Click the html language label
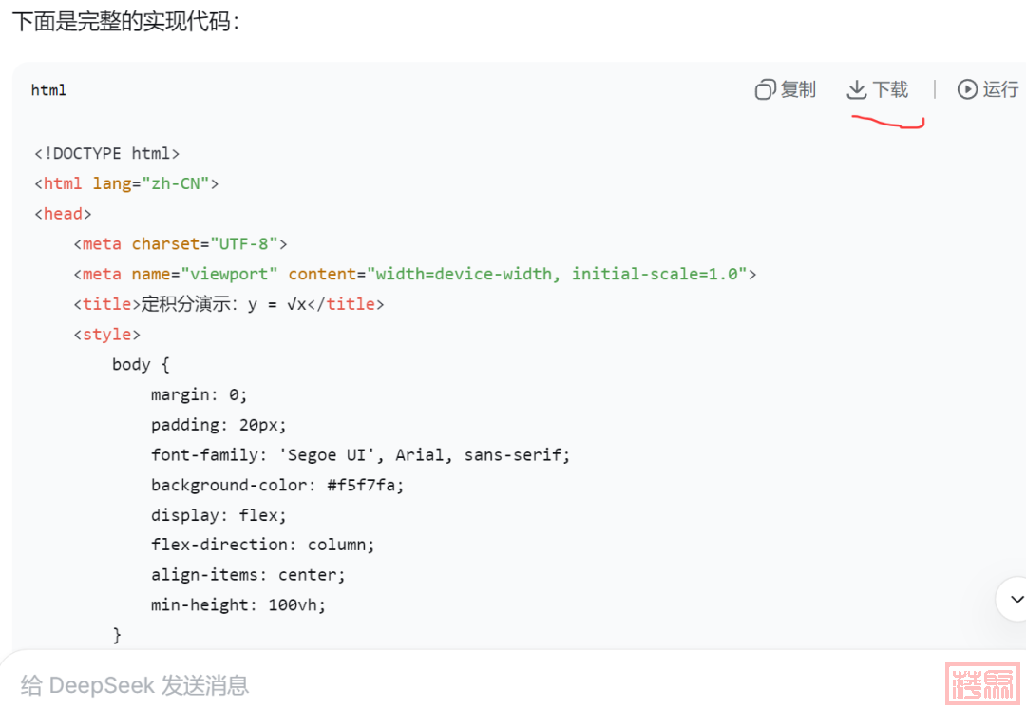1026x710 pixels. pyautogui.click(x=48, y=90)
